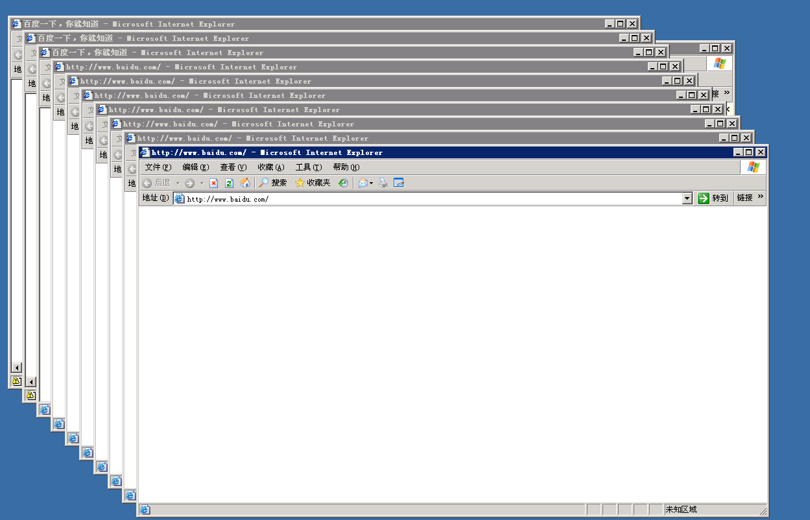810x520 pixels.
Task: Open the 查看(V) menu
Action: (x=233, y=167)
